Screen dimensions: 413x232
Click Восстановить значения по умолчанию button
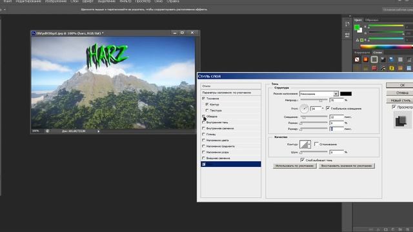[x=347, y=166]
